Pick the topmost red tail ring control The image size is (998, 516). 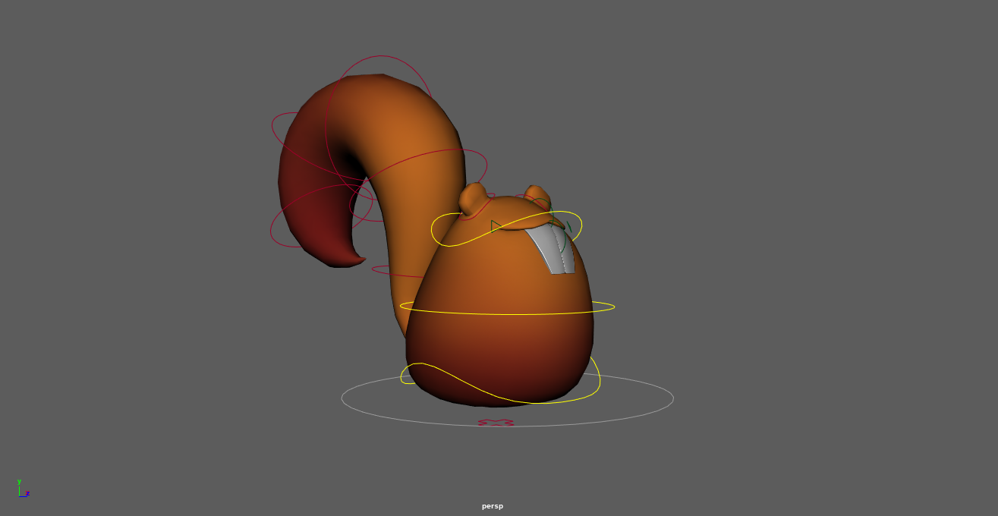click(x=379, y=57)
